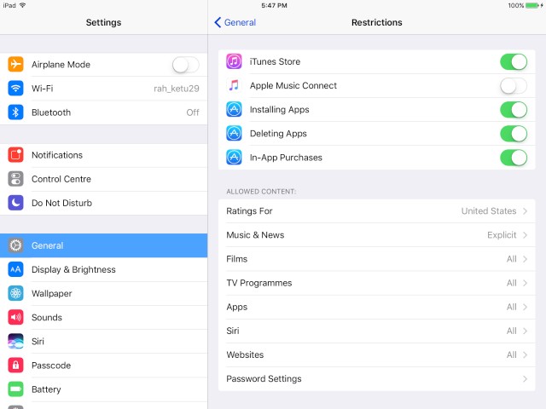The width and height of the screenshot is (546, 409).
Task: Tap the Battery label in sidebar
Action: [x=46, y=389]
